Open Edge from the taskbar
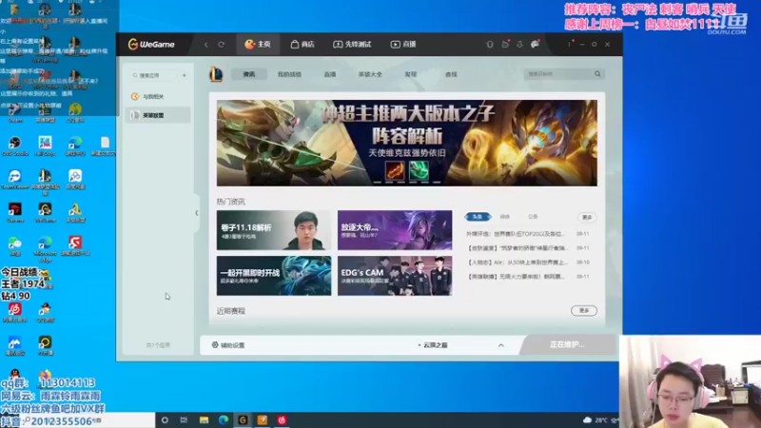The image size is (761, 428). (x=224, y=420)
